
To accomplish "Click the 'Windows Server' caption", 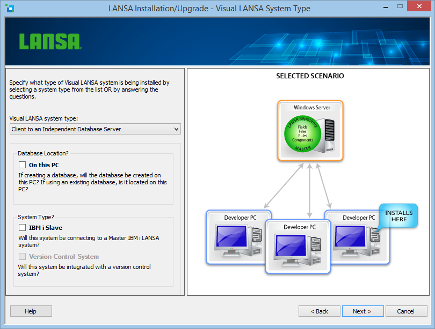I will click(312, 107).
